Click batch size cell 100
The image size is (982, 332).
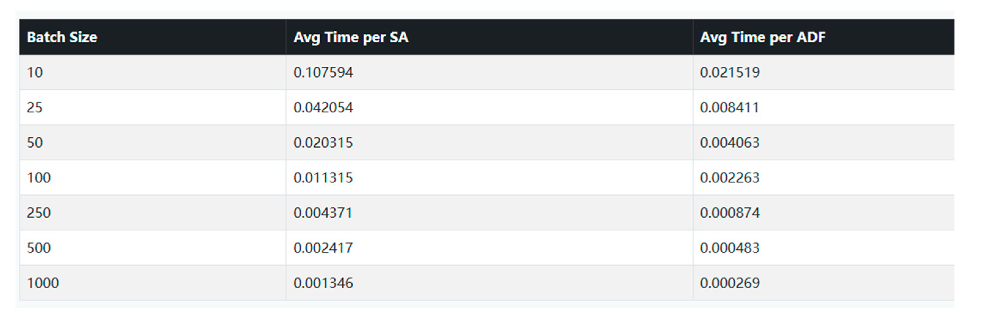[39, 178]
